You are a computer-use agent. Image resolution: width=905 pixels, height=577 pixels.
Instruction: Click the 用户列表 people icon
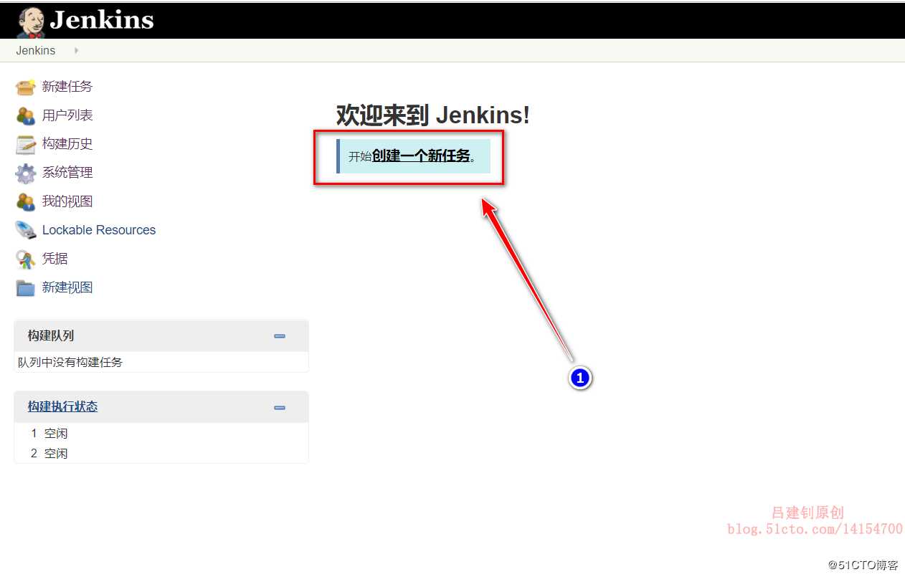(x=25, y=115)
